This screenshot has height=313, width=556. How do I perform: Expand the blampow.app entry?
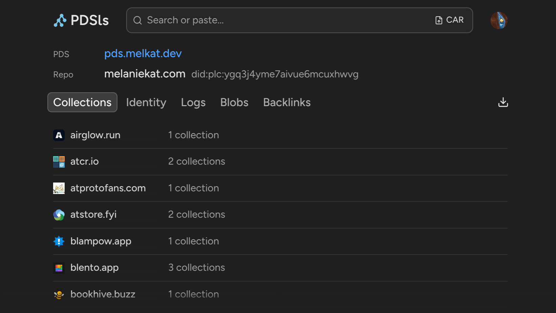pos(280,241)
